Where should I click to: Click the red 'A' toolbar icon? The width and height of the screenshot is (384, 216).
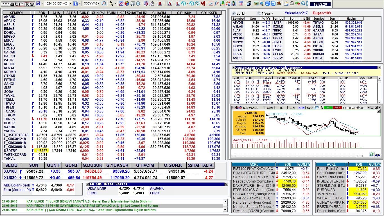coord(170,3)
